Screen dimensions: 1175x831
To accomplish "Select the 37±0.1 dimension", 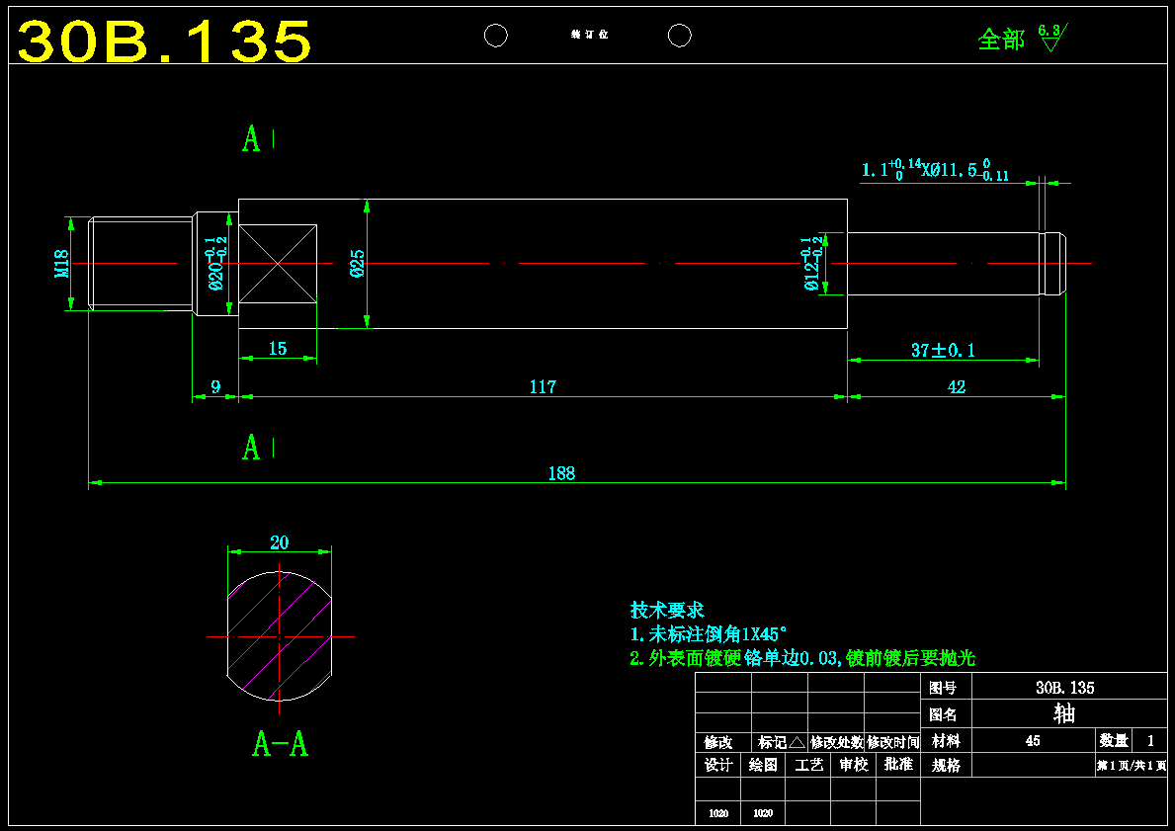I will coord(943,350).
